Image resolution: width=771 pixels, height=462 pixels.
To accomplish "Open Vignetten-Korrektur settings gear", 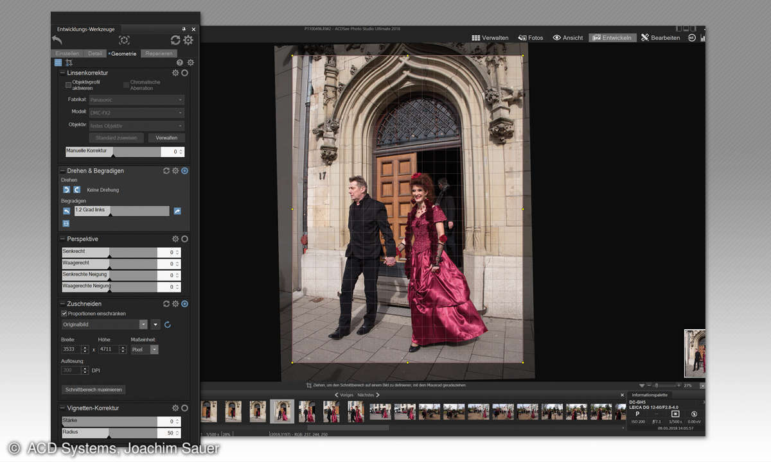I will point(175,408).
